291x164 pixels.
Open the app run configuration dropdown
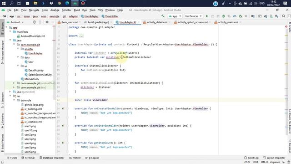pos(175,16)
